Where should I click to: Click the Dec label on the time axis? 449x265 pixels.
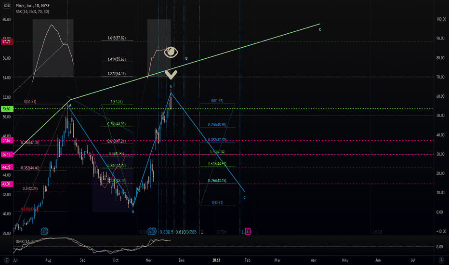coord(182,260)
